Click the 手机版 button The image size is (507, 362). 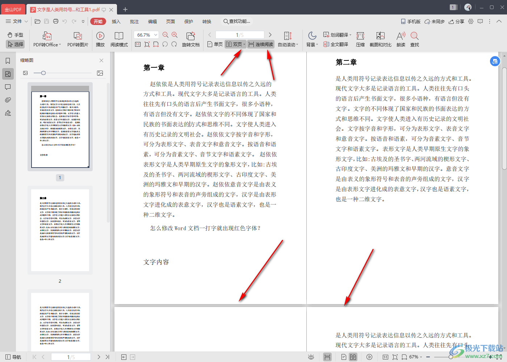click(411, 21)
